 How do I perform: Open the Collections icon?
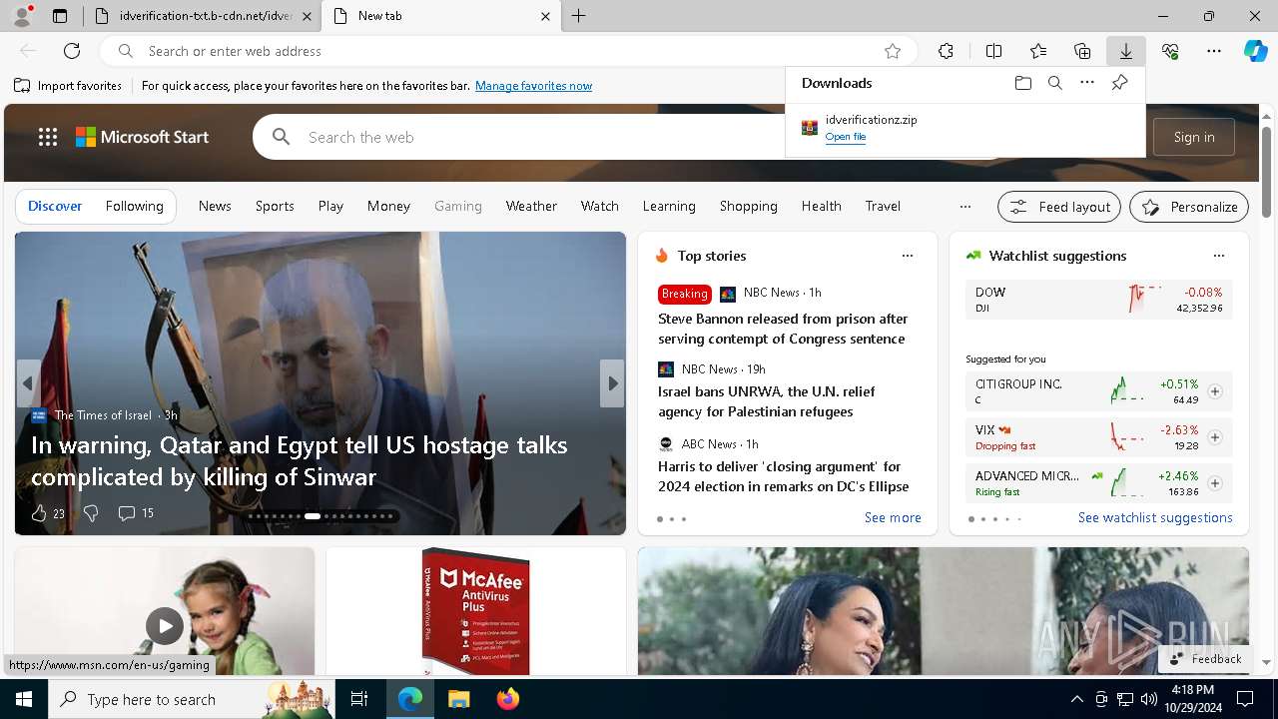(1082, 51)
